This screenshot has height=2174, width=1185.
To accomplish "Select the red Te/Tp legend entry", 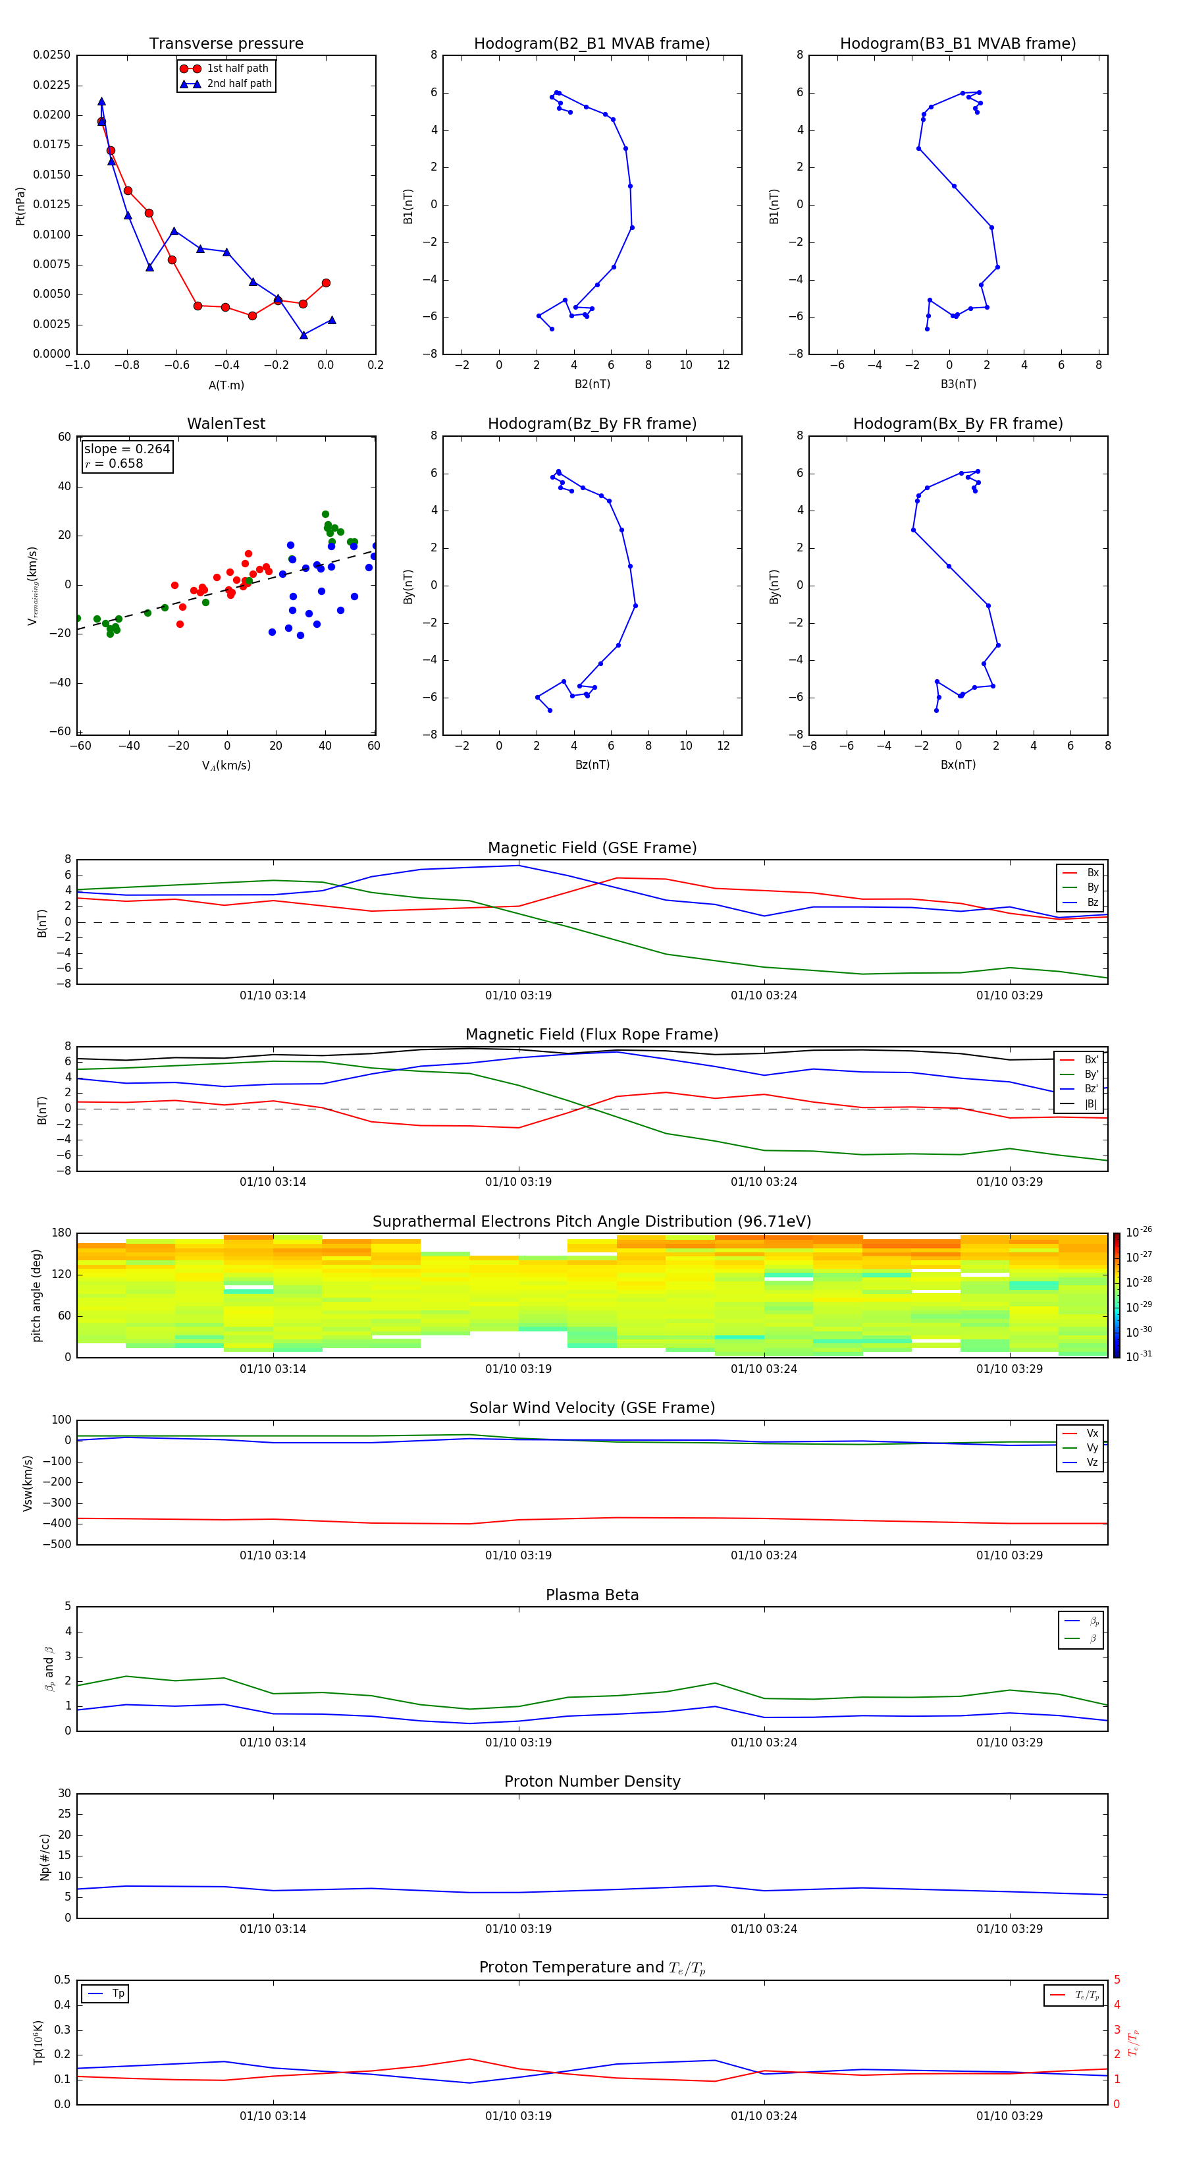I will pos(1074,1995).
